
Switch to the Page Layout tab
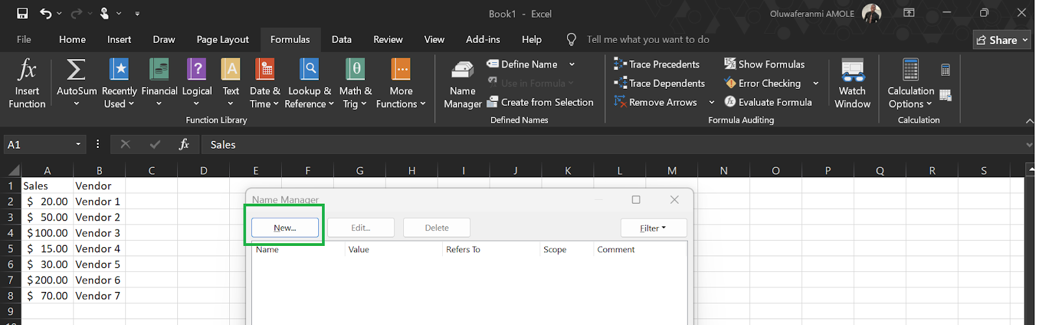point(223,40)
